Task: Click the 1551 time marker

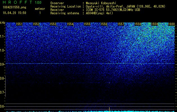Action: (x=19, y=24)
